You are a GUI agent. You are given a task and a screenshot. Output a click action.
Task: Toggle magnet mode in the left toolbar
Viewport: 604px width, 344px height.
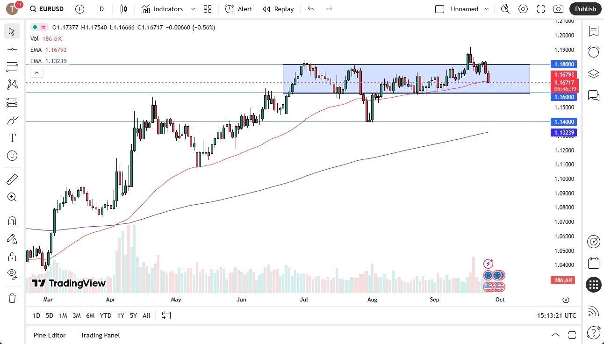tap(12, 221)
